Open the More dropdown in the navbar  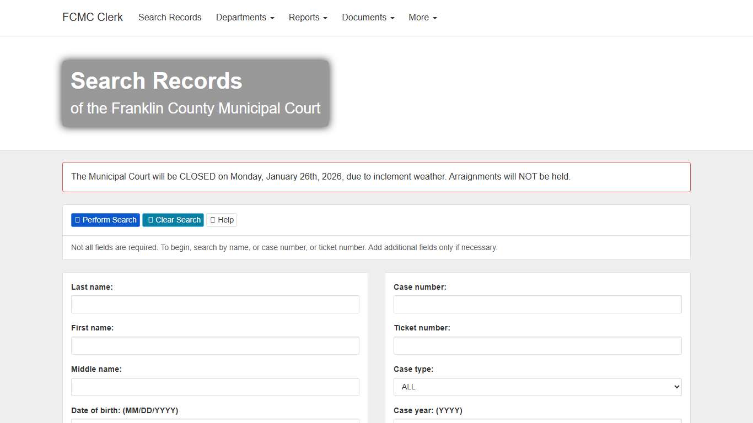422,17
